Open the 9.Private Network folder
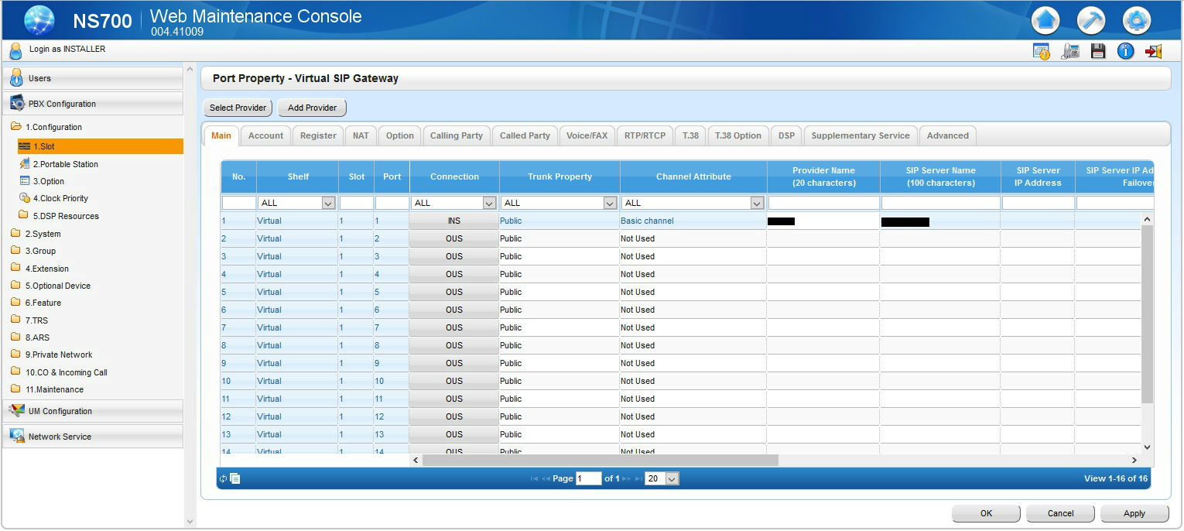 coord(51,355)
